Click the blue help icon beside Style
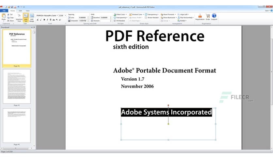This screenshot has width=273, height=158. [x=272, y=11]
